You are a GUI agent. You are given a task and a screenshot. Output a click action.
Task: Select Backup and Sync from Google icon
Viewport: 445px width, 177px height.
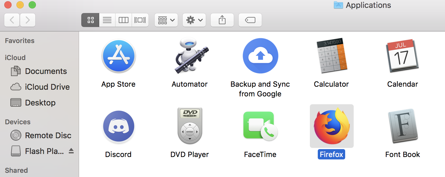point(260,56)
